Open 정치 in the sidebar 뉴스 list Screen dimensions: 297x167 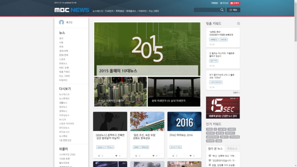coord(61,39)
